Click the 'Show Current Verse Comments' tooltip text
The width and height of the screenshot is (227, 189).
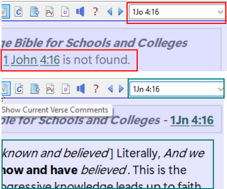(x=55, y=110)
